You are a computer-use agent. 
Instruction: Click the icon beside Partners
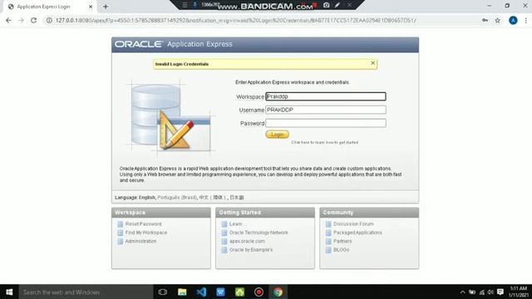(328, 242)
